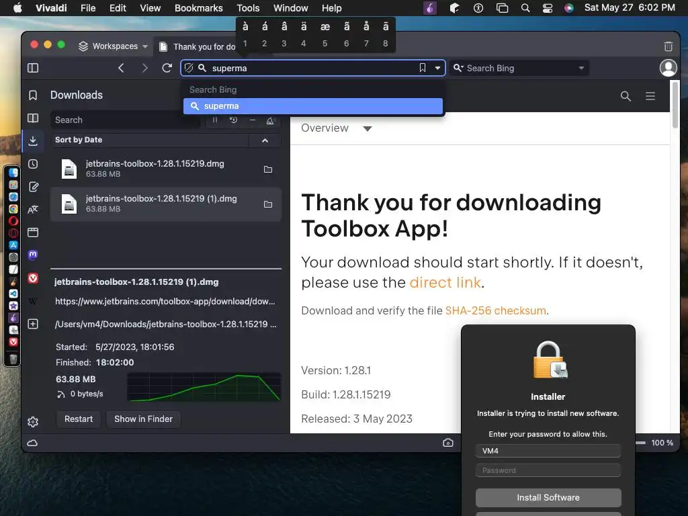Select the 'superma' Bing search suggestion
The height and width of the screenshot is (516, 688).
tap(313, 106)
